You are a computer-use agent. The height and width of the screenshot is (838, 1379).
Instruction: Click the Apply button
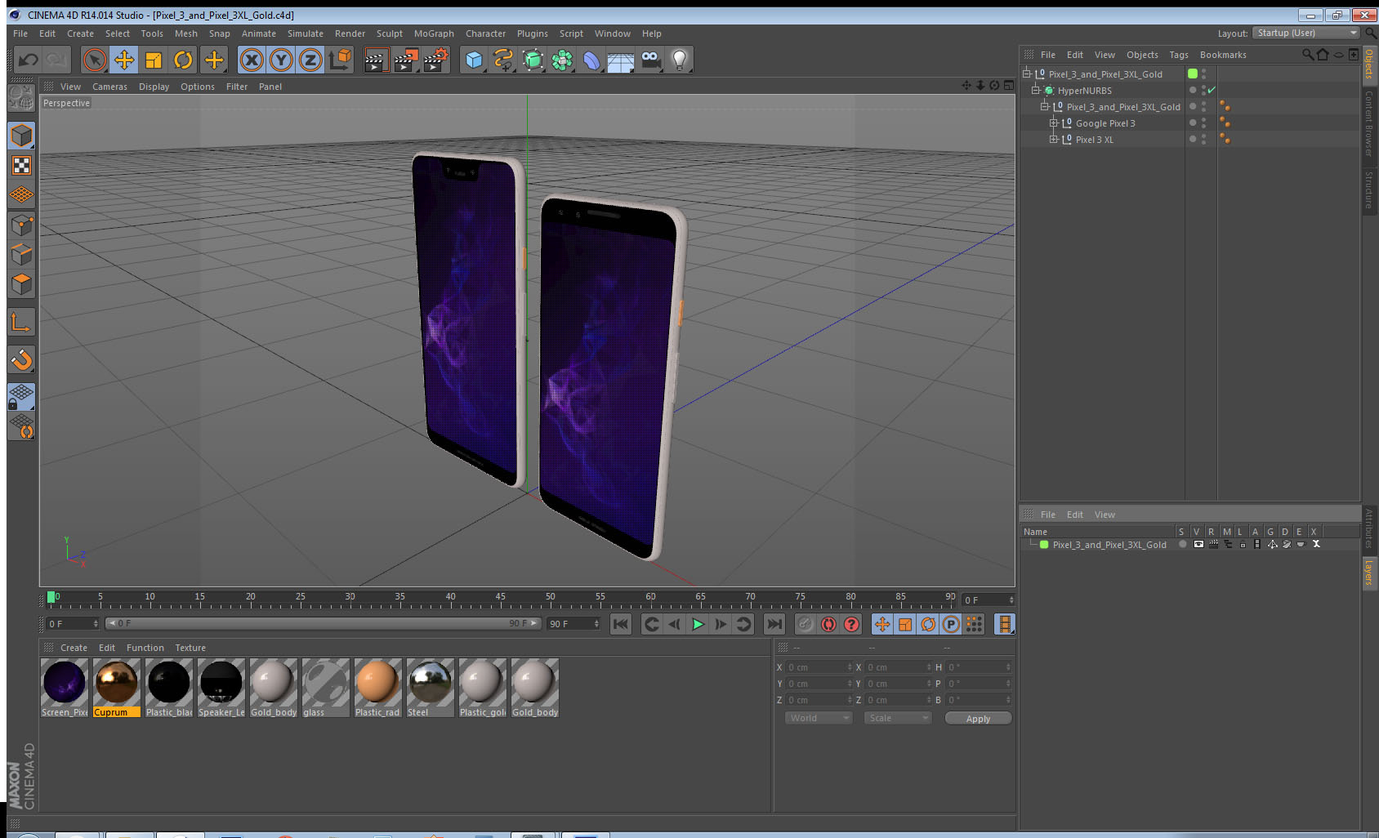point(978,718)
